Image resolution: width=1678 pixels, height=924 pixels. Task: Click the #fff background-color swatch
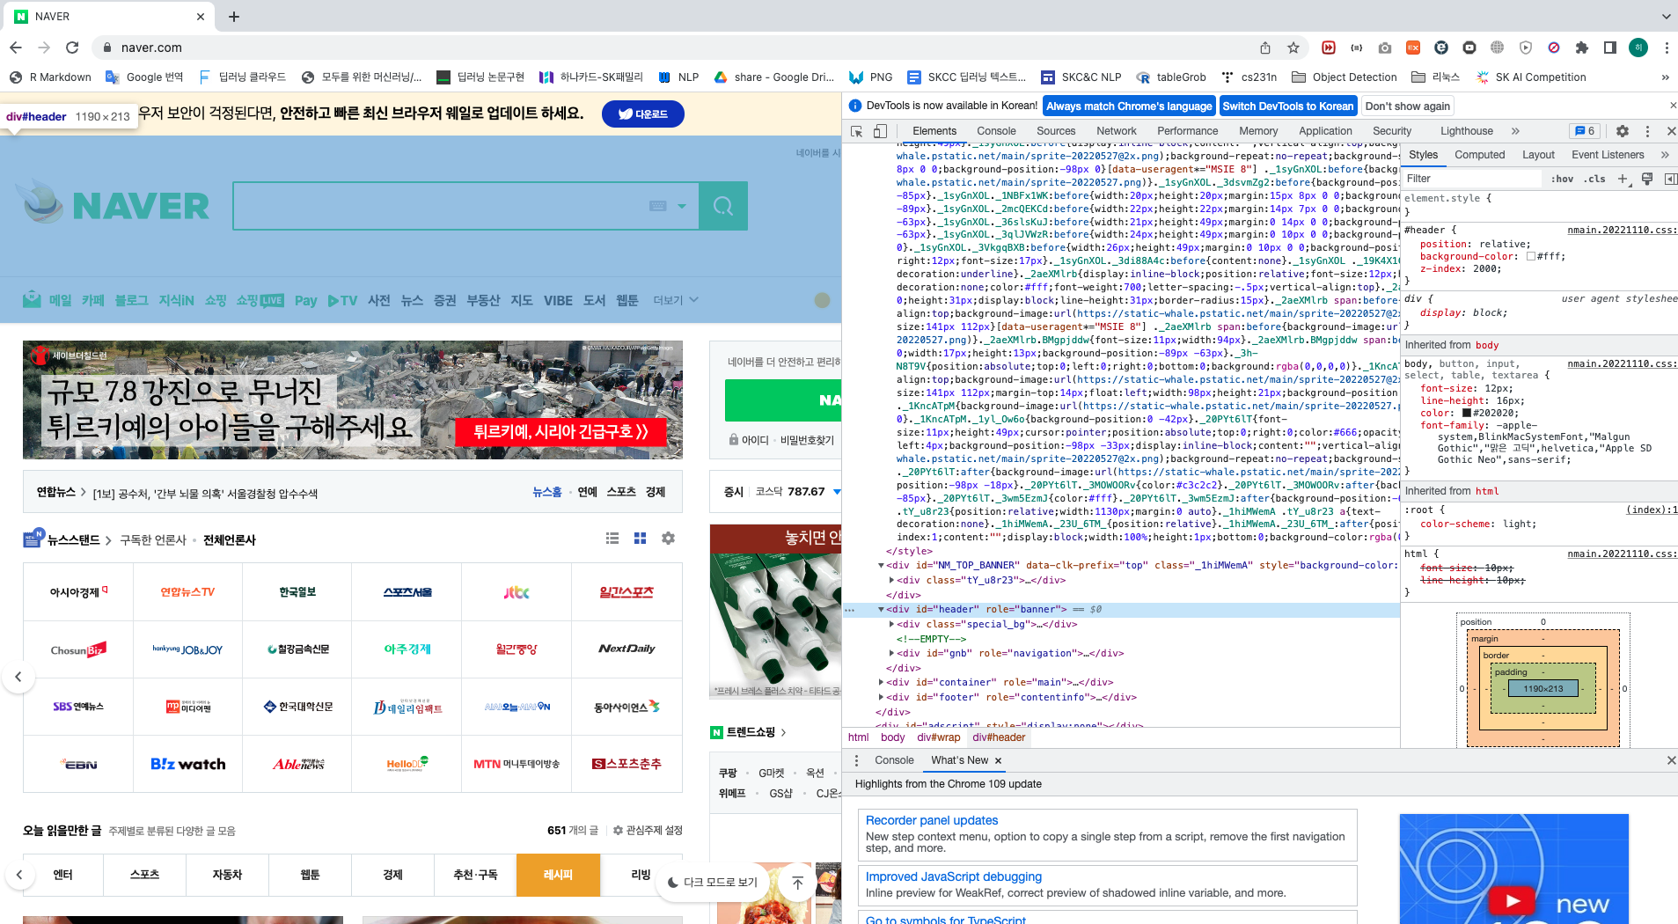point(1531,257)
